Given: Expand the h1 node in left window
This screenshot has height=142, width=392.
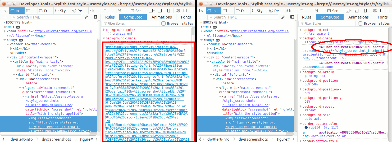Looking at the screenshot, I should (x=11, y=49).
